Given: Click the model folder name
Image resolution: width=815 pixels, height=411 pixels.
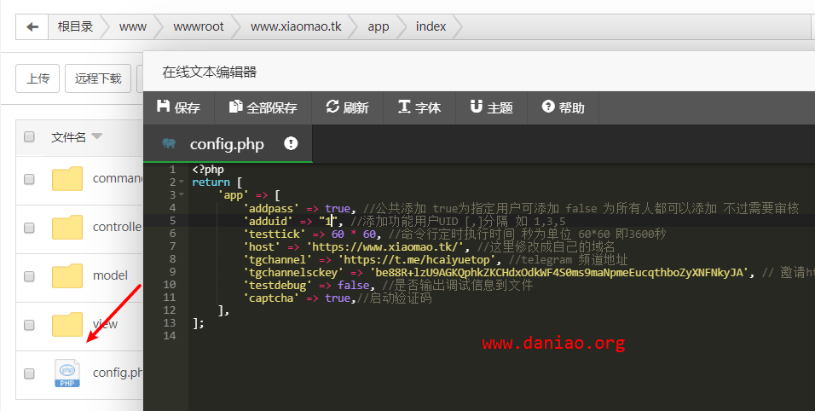Looking at the screenshot, I should point(110,275).
